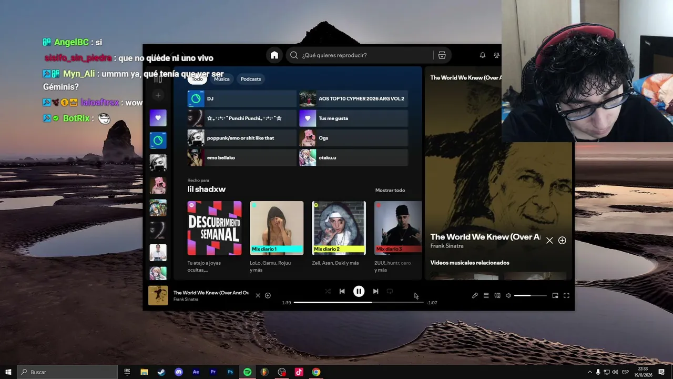Open the Mix diario 1 cover
673x379 pixels.
click(x=277, y=228)
